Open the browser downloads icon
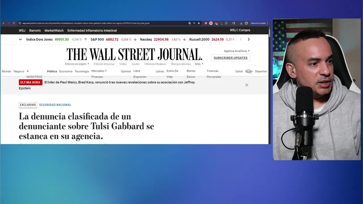This screenshot has height=204, width=363. pos(241,23)
